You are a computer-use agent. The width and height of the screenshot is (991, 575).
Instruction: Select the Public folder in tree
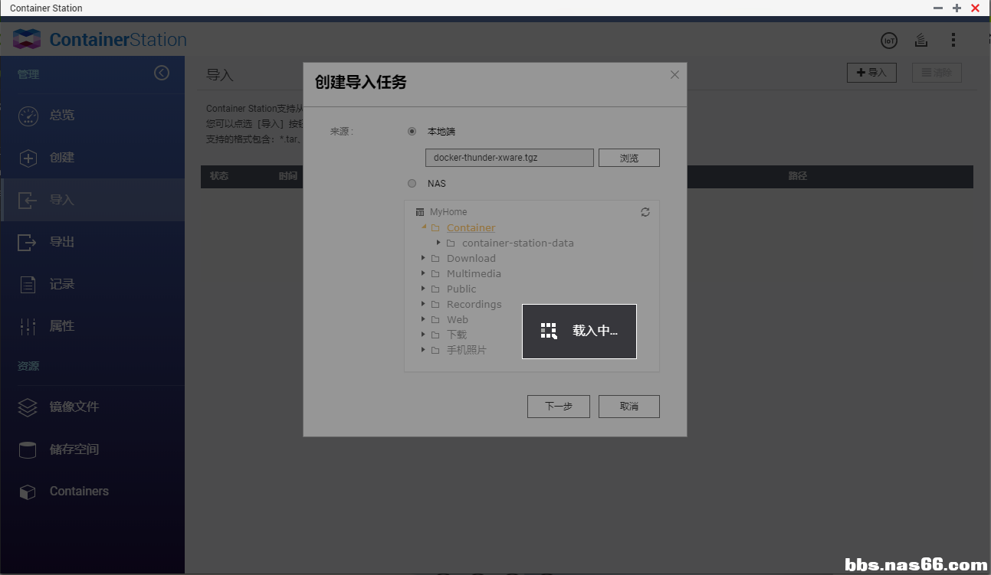click(461, 289)
